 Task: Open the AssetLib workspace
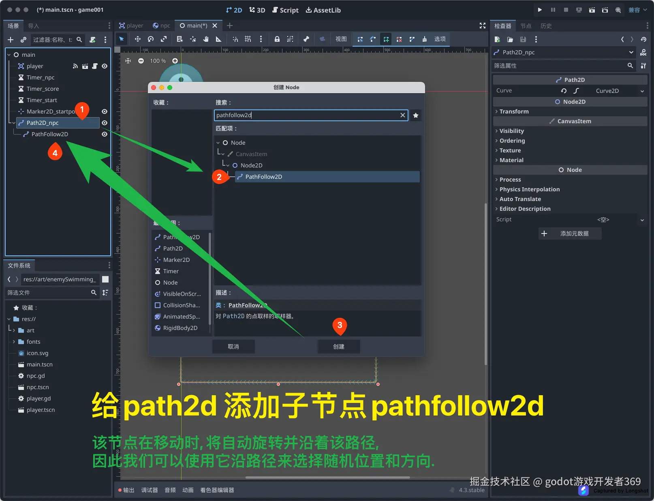pos(323,10)
